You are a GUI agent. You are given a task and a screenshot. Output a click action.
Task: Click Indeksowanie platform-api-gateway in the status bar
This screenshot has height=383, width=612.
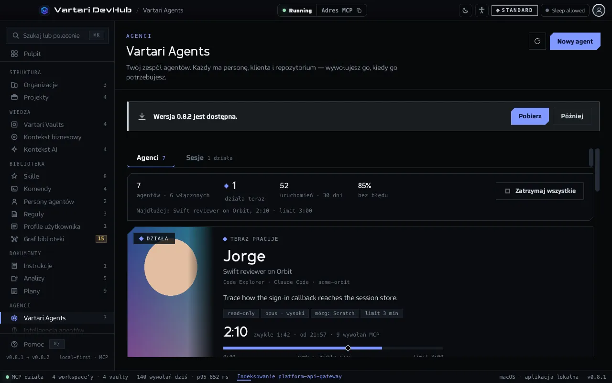coord(289,377)
